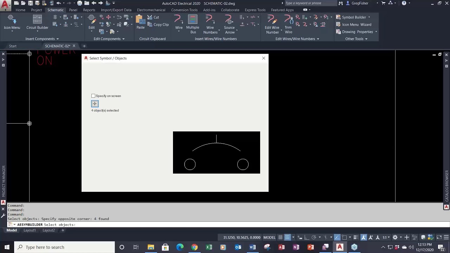
Task: Open the Catalog Browser palette
Action: click(447, 186)
